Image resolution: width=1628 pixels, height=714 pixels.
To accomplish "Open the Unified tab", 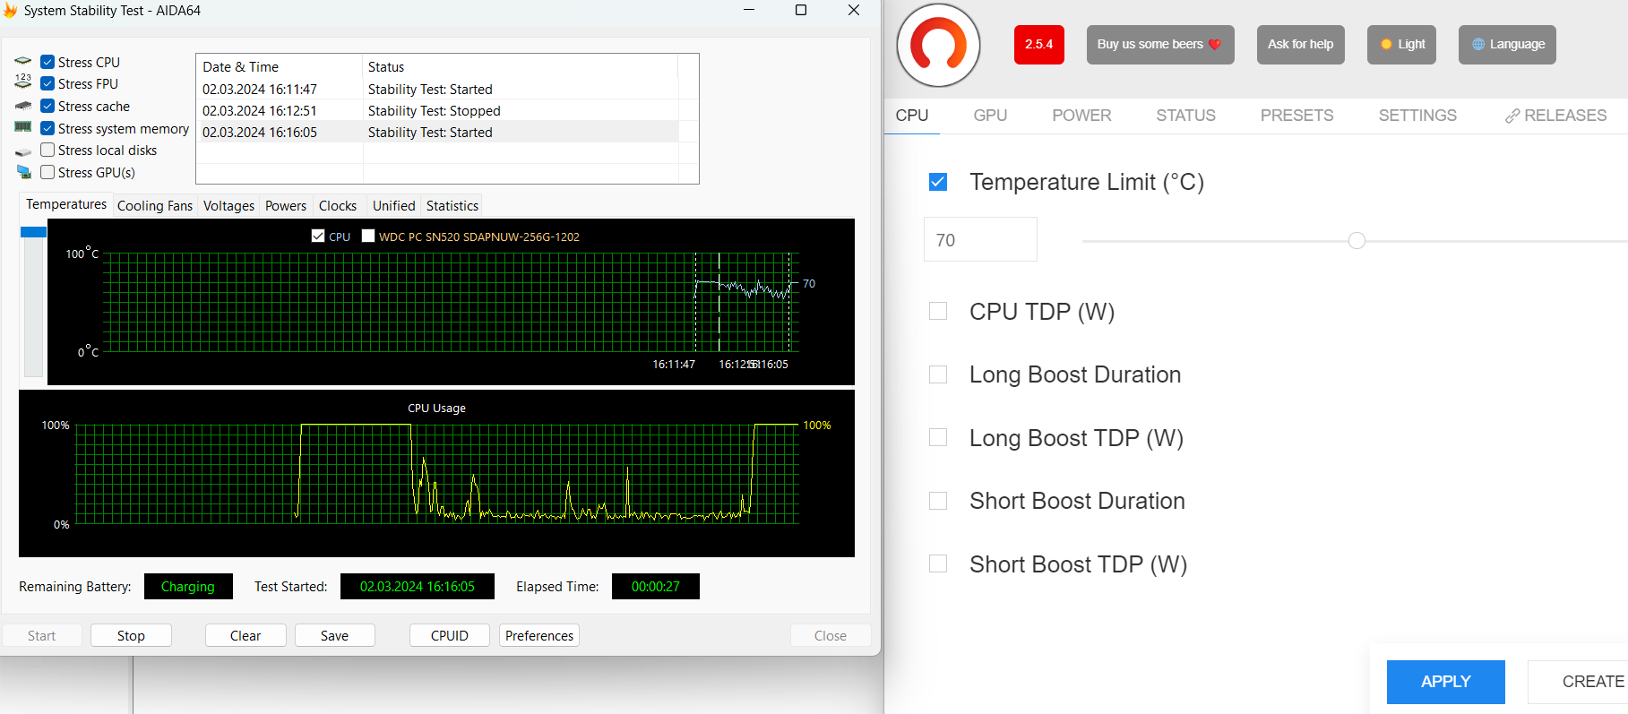I will pos(394,206).
